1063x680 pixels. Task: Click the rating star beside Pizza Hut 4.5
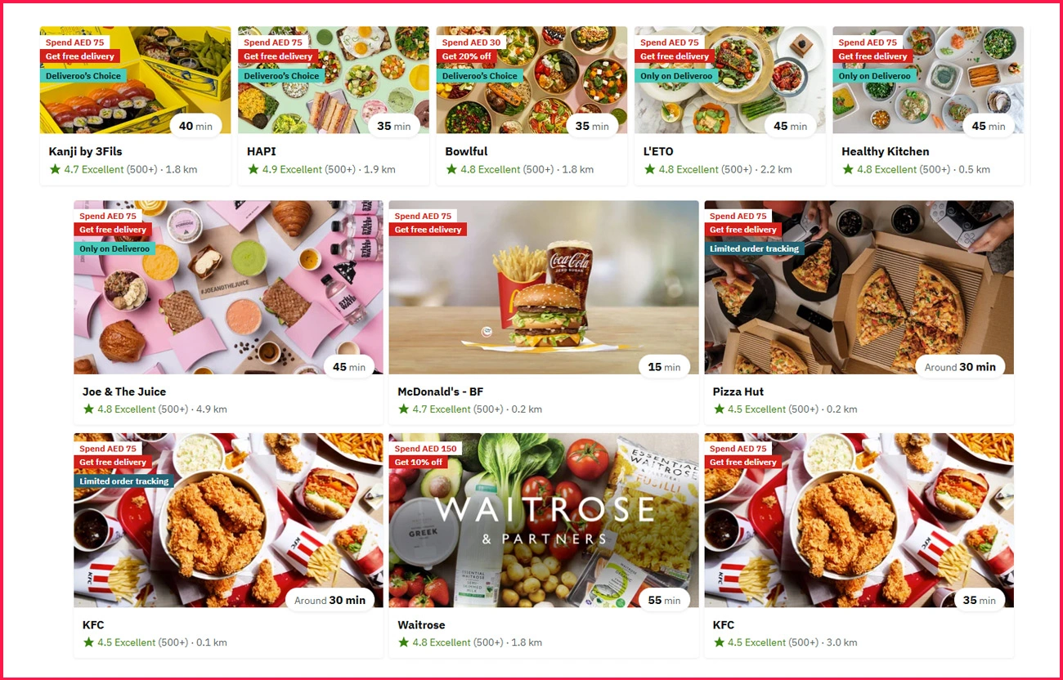point(720,409)
